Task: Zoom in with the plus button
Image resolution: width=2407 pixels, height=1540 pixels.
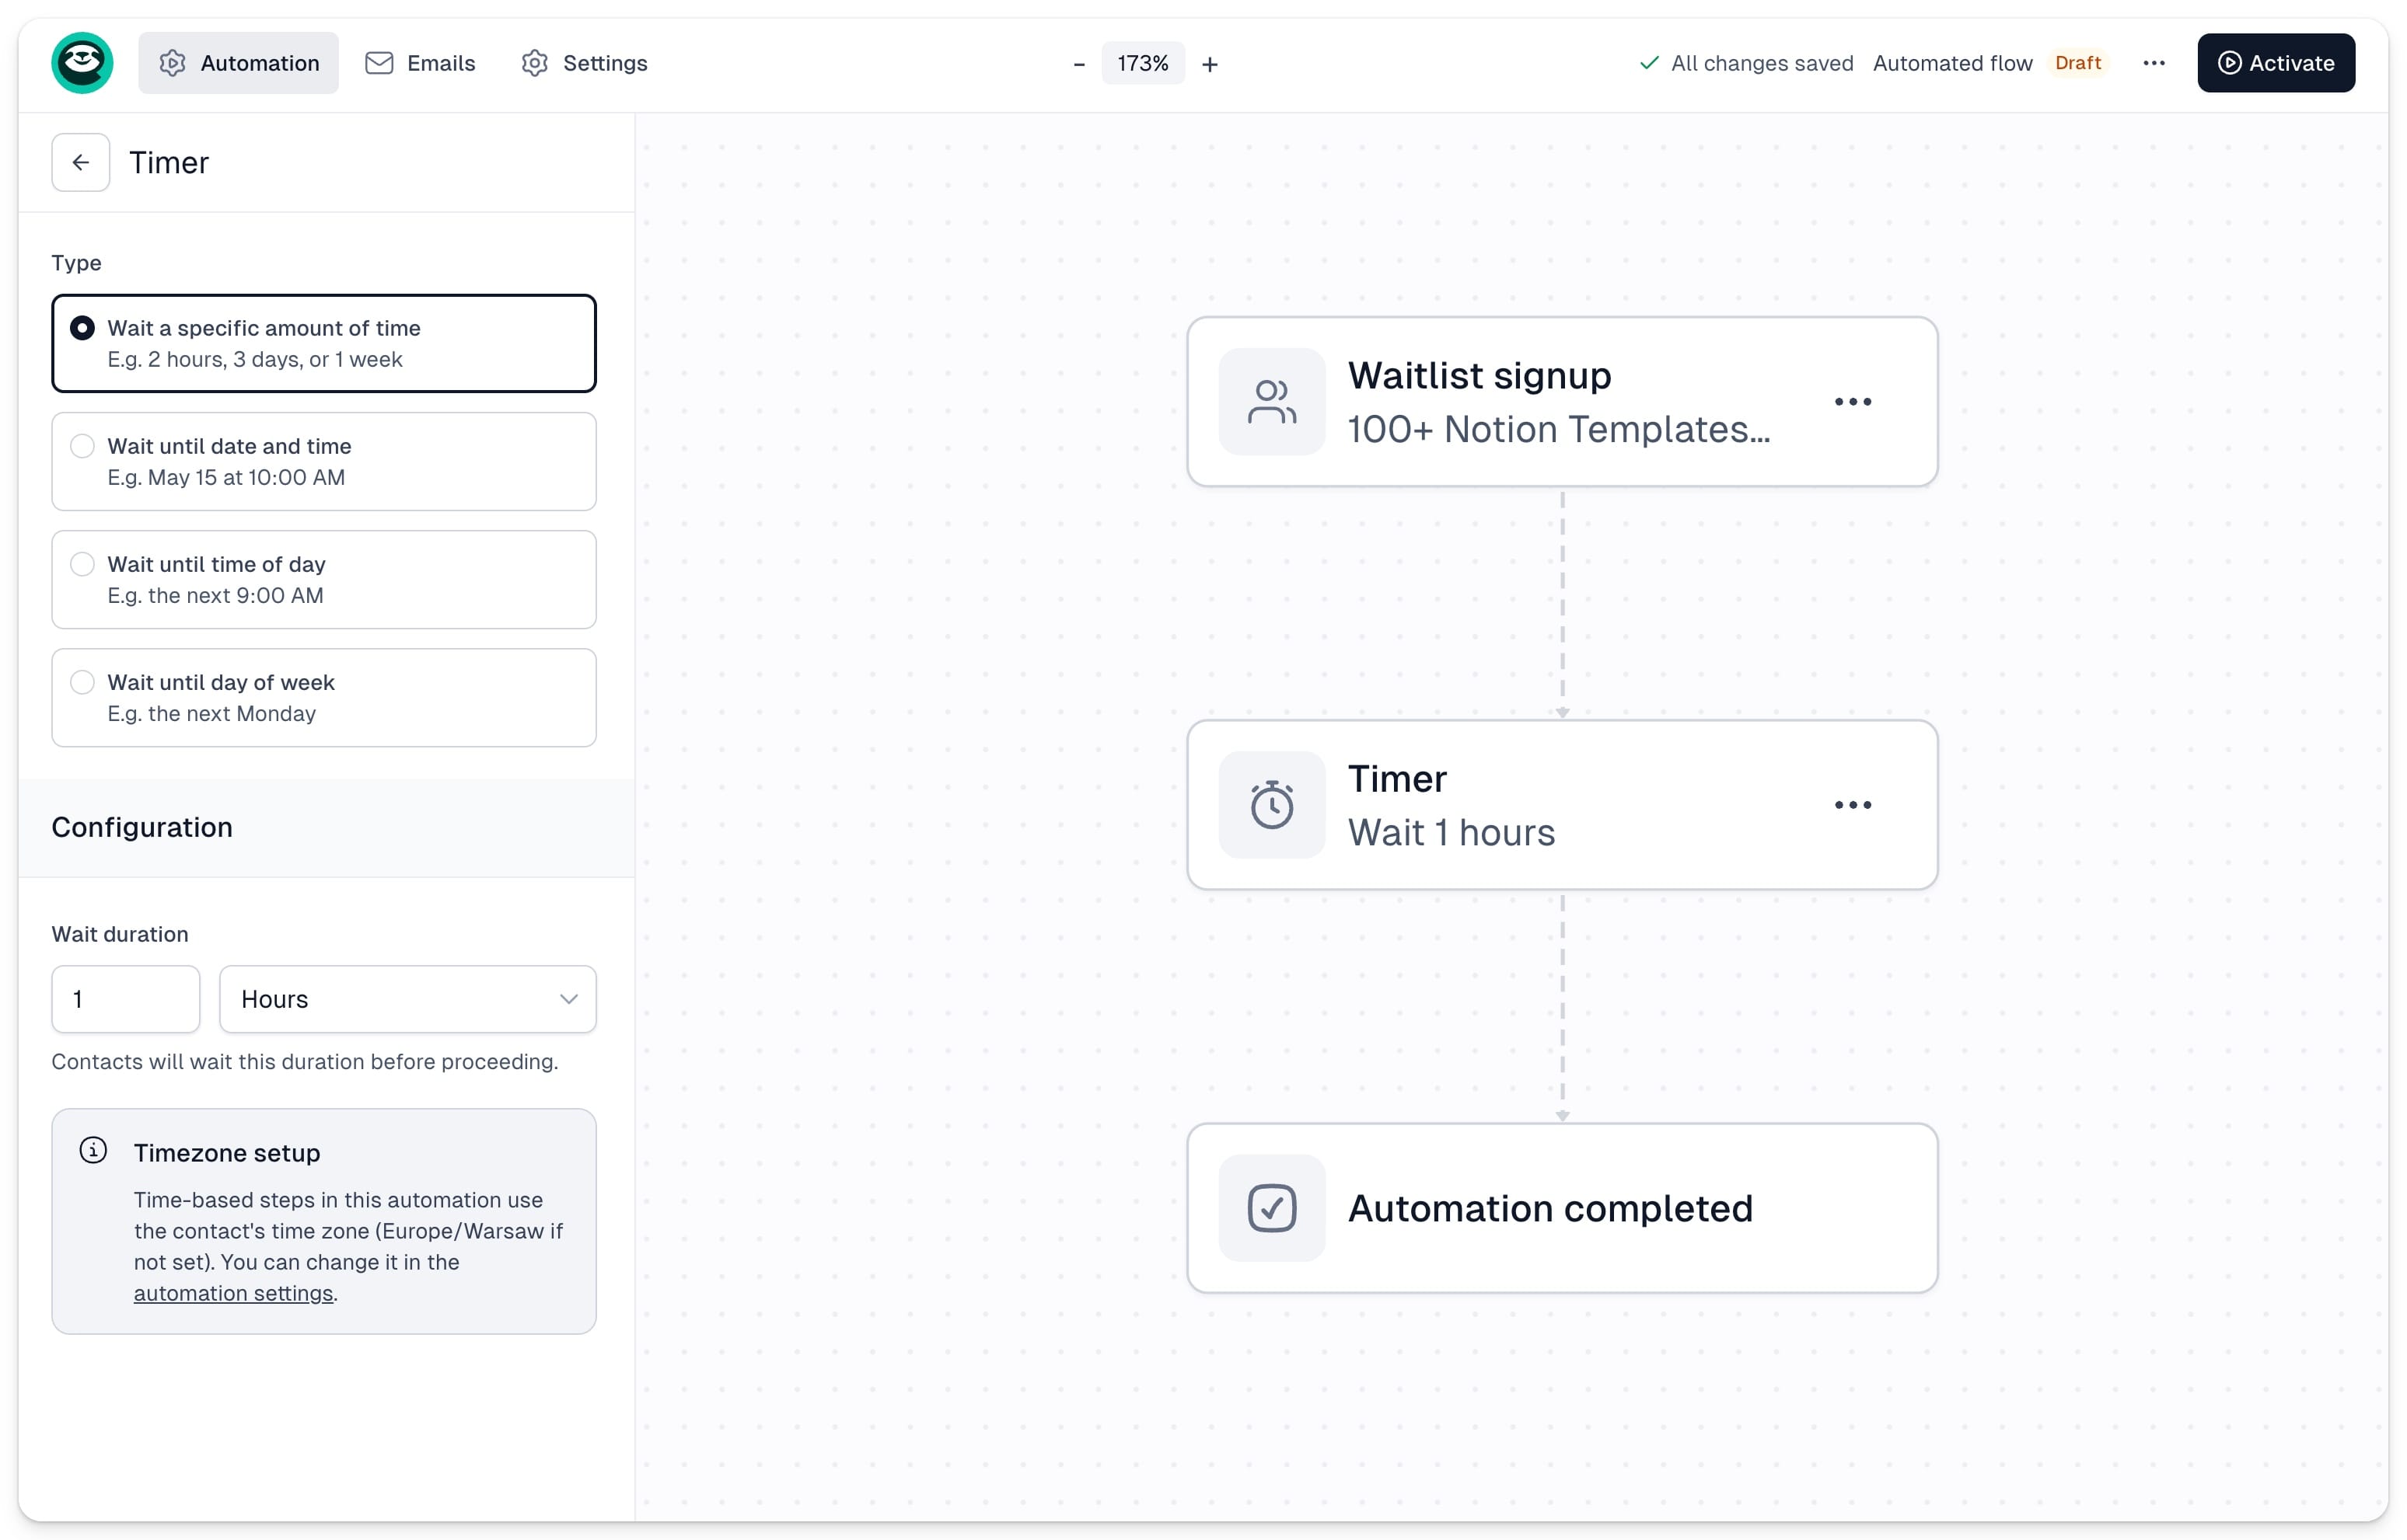Action: pyautogui.click(x=1210, y=64)
